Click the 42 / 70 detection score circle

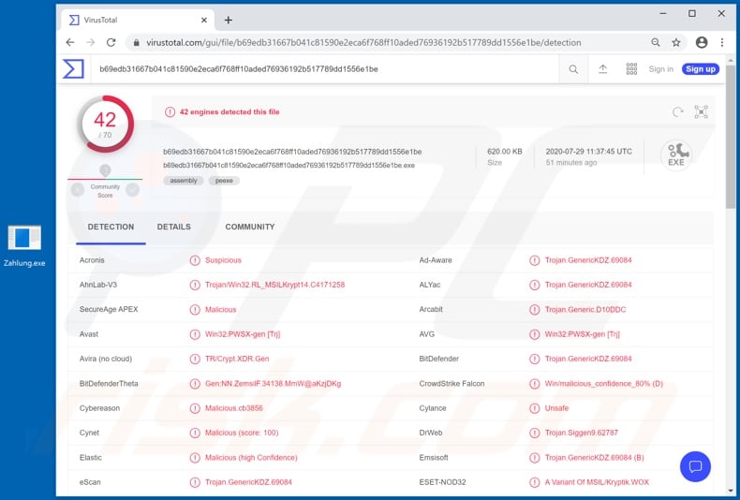pos(105,124)
